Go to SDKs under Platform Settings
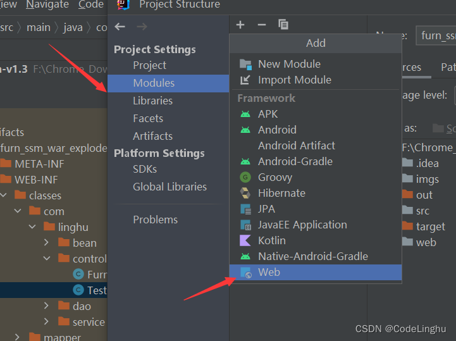Viewport: 456px width, 341px height. click(x=145, y=169)
